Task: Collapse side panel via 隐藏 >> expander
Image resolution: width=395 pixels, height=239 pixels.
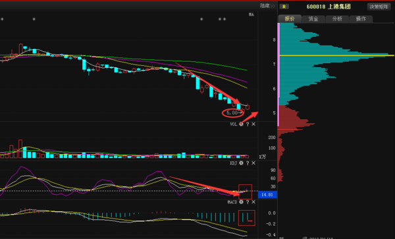Action: (x=267, y=6)
